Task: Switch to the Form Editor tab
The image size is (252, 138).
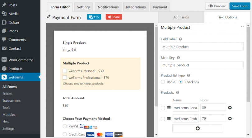Action: [60, 7]
